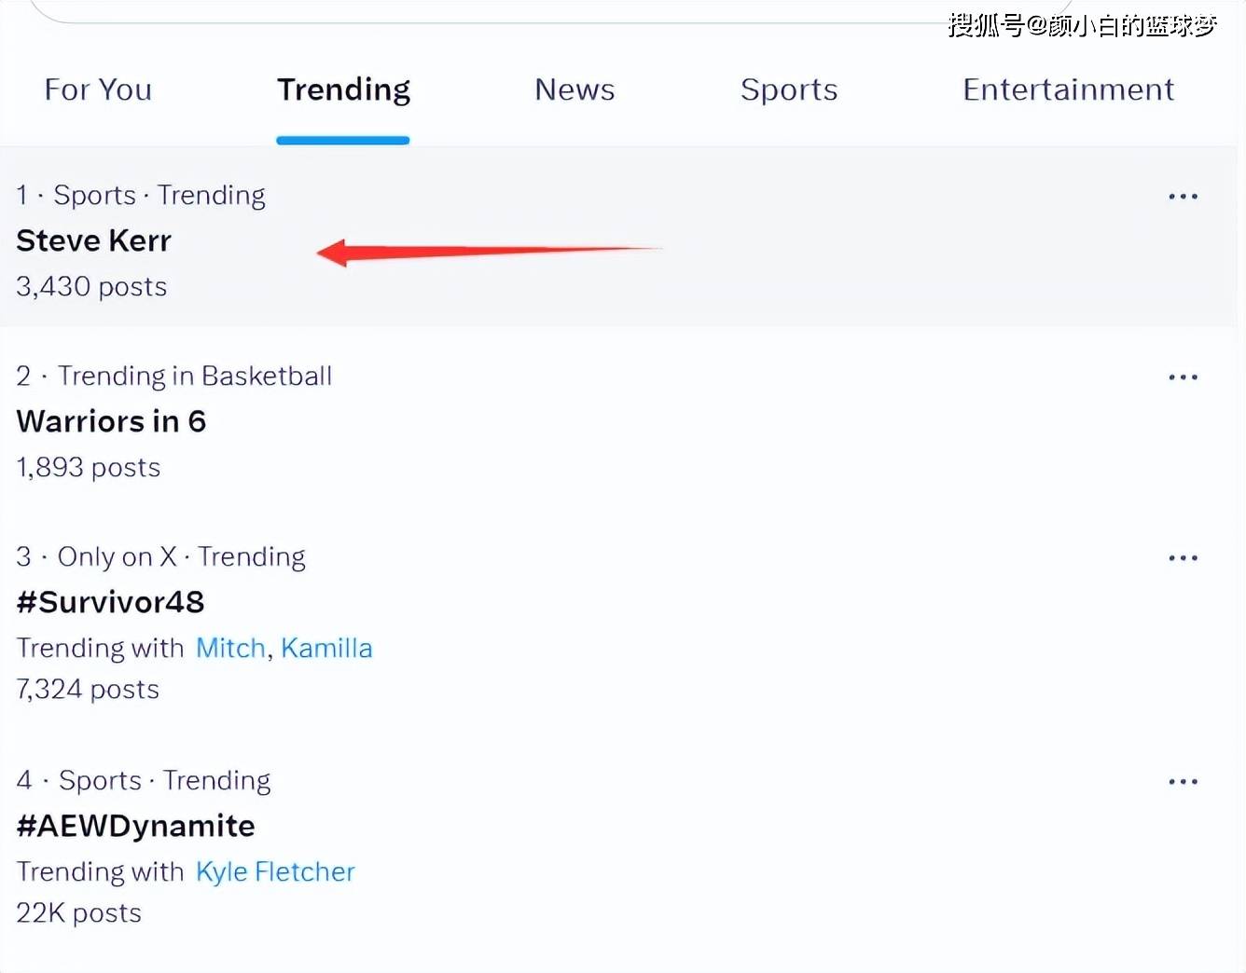Open the #Survivor48 hashtag trend
This screenshot has height=973, width=1246.
[x=110, y=602]
